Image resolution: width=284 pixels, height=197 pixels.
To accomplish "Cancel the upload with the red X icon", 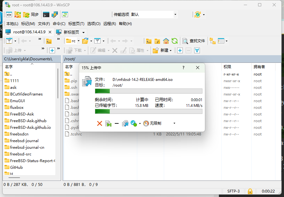I will point(99,124).
